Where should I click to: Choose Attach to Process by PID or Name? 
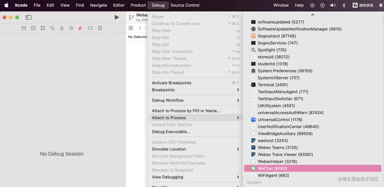click(186, 111)
